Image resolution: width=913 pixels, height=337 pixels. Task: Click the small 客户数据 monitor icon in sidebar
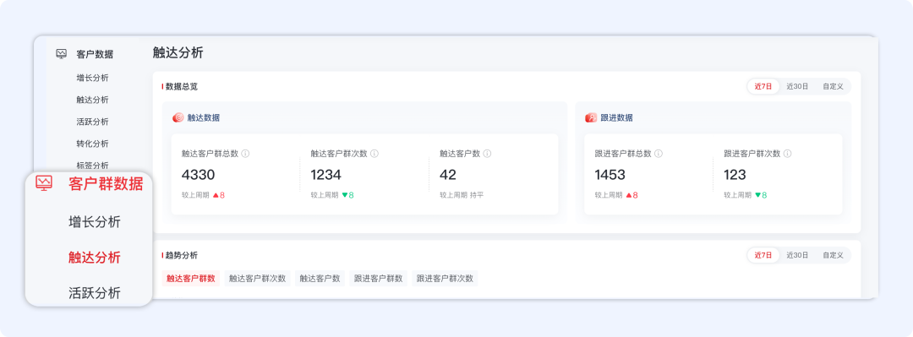tap(61, 53)
